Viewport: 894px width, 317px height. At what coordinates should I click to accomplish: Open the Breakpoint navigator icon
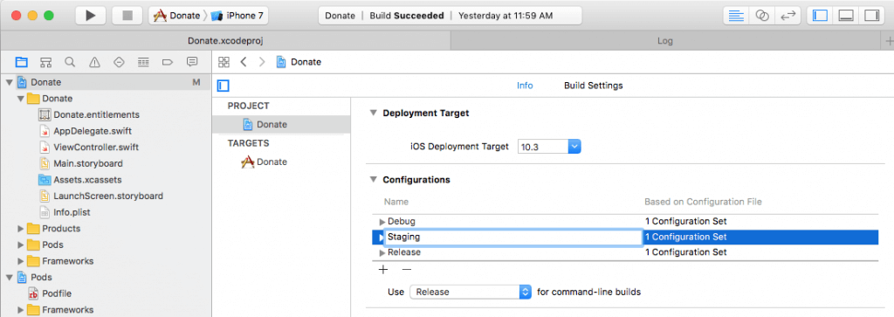[x=168, y=62]
